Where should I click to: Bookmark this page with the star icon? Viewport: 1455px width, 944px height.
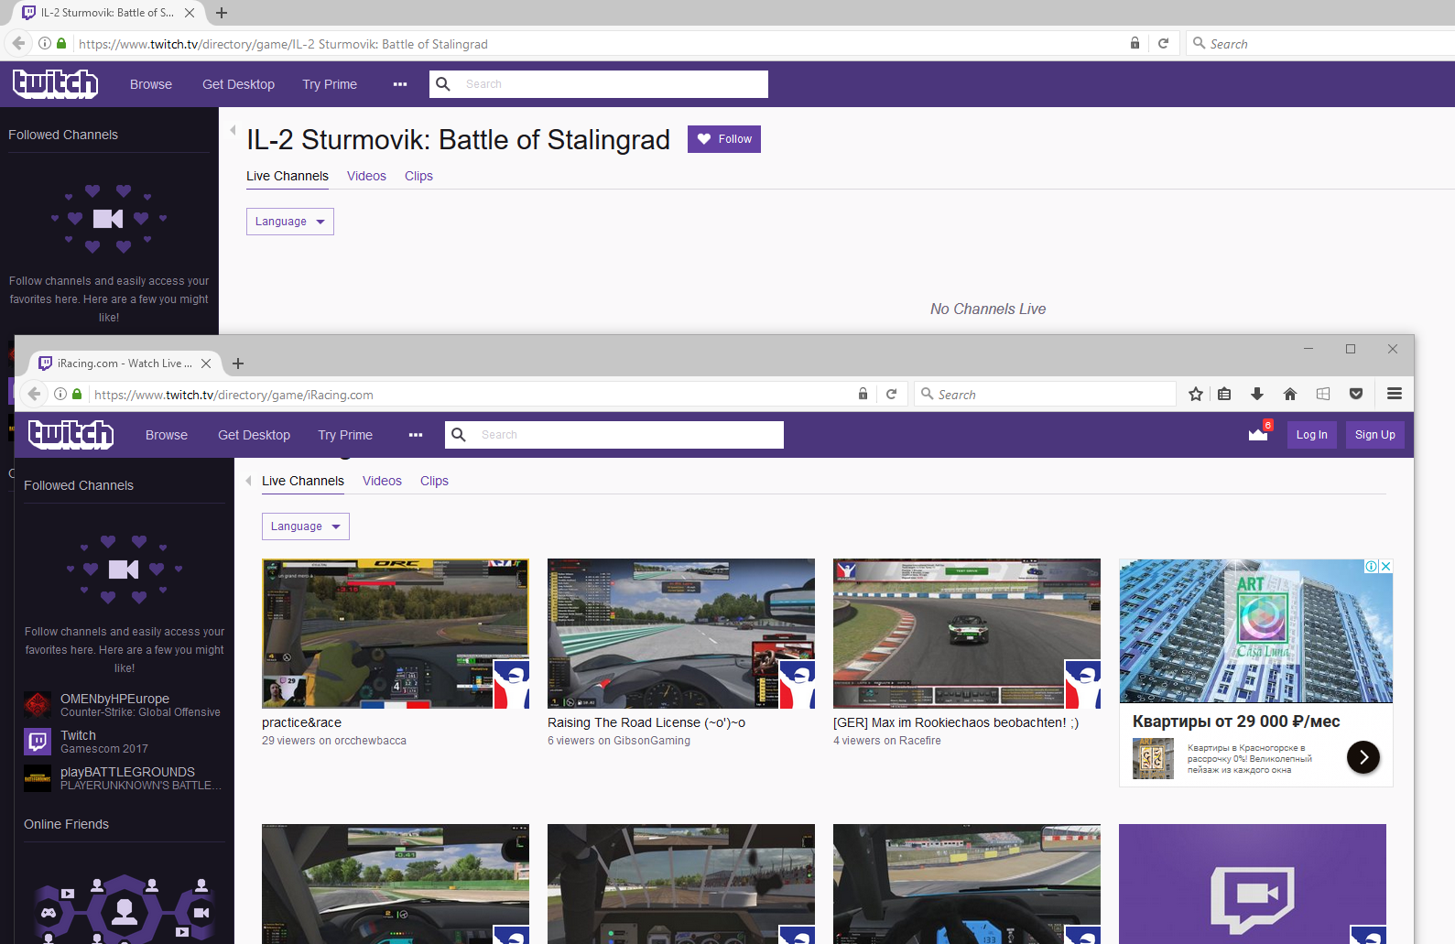click(x=1196, y=394)
